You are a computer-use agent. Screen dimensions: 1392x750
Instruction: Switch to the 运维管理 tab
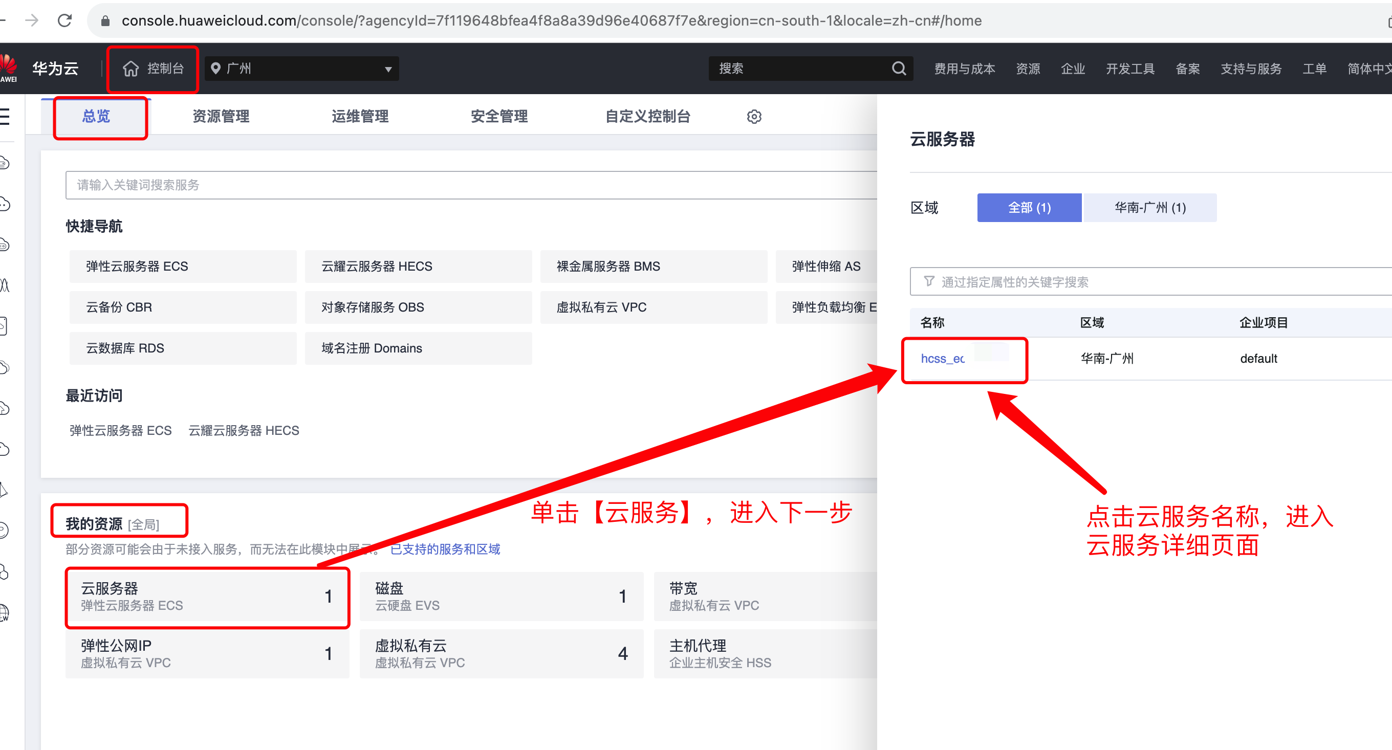point(360,116)
